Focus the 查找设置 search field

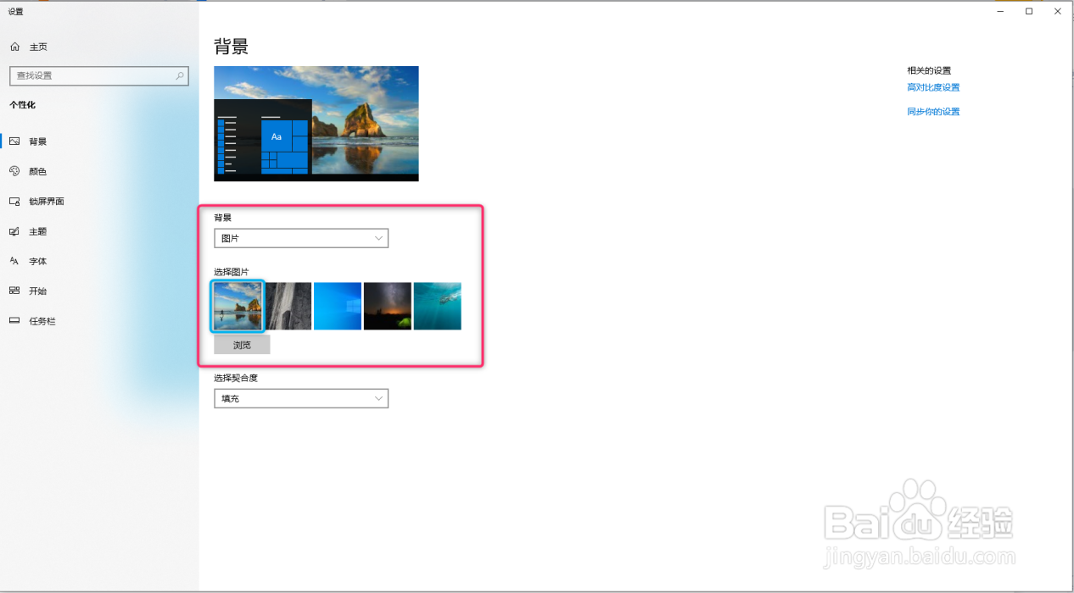[98, 75]
